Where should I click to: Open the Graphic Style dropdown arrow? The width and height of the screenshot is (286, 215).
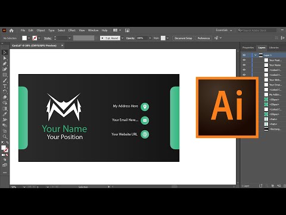[x=167, y=38]
